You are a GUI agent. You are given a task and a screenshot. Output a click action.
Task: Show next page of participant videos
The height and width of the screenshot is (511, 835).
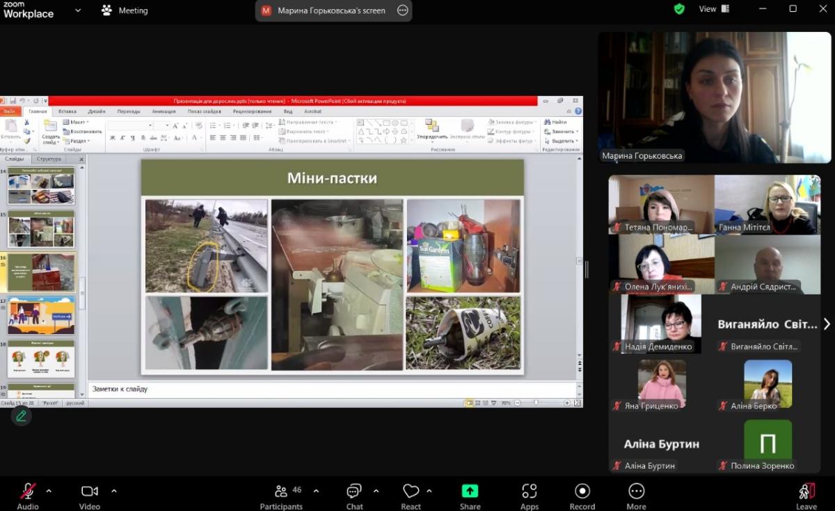coord(826,324)
